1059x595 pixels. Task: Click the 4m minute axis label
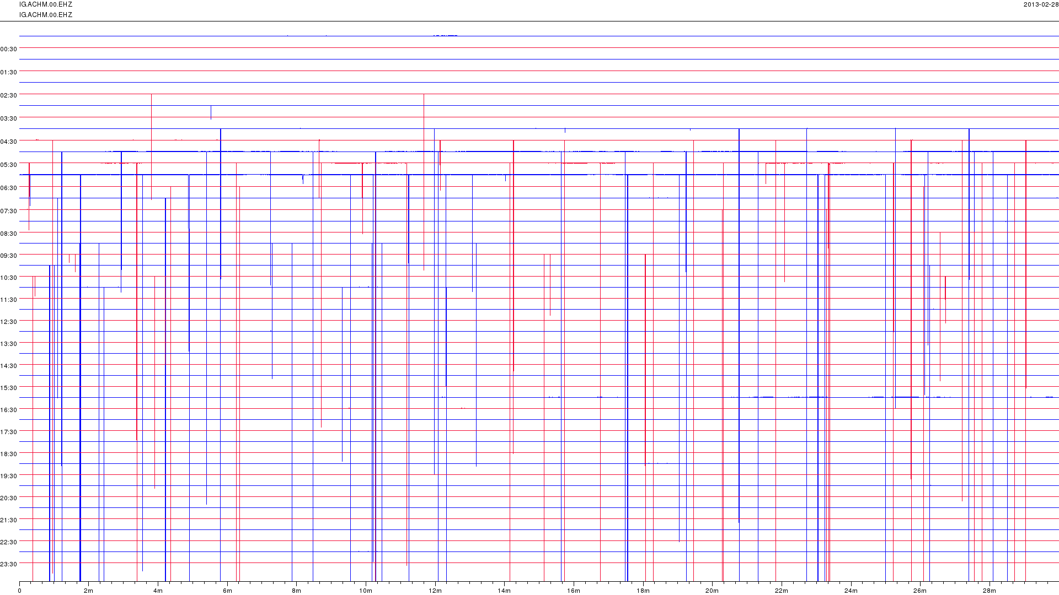point(158,591)
